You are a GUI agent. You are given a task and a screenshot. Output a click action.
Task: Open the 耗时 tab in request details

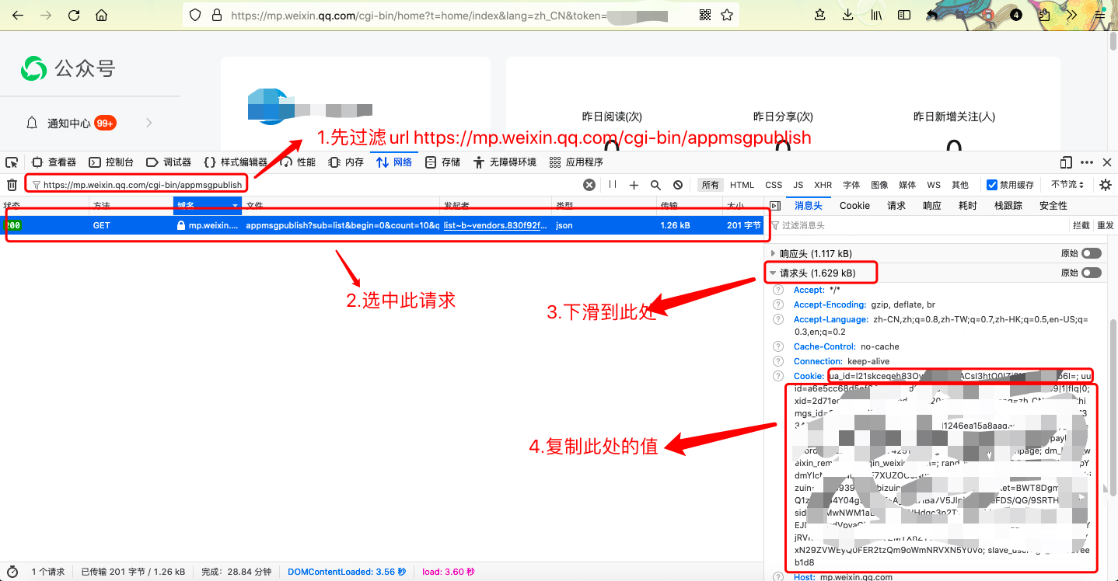click(x=967, y=206)
